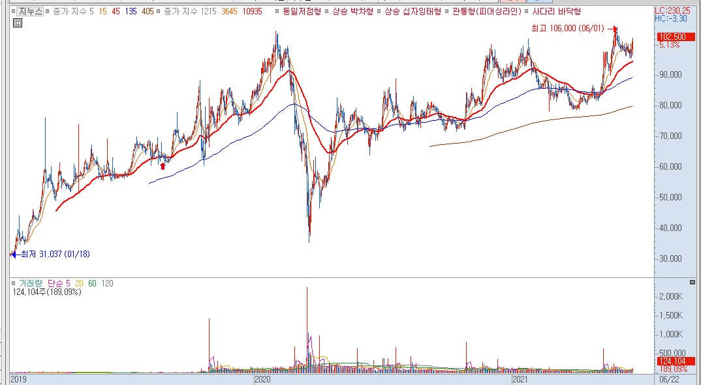
Task: Toggle the square marker before 종가 지수 1215
Action: click(x=159, y=12)
